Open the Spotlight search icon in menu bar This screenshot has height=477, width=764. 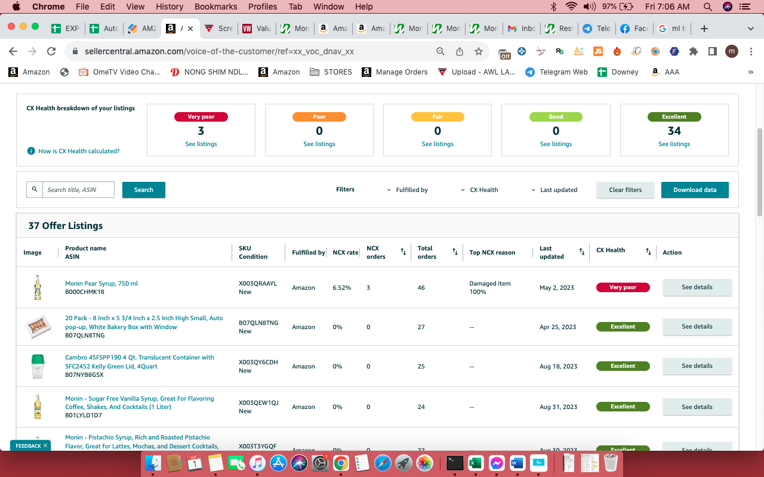click(x=708, y=7)
